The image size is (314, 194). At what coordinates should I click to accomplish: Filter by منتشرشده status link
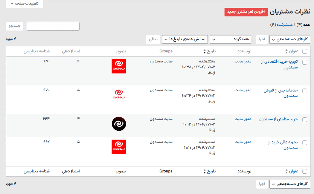click(x=284, y=25)
